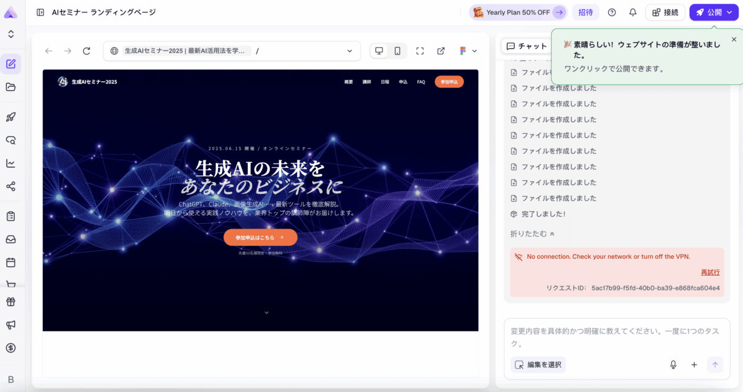Click the purple app logo at top-left
The width and height of the screenshot is (743, 392).
pos(11,12)
